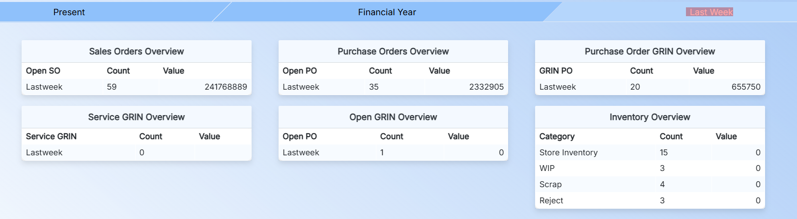The height and width of the screenshot is (219, 797).
Task: Open the Financial Year tab
Action: (x=387, y=12)
